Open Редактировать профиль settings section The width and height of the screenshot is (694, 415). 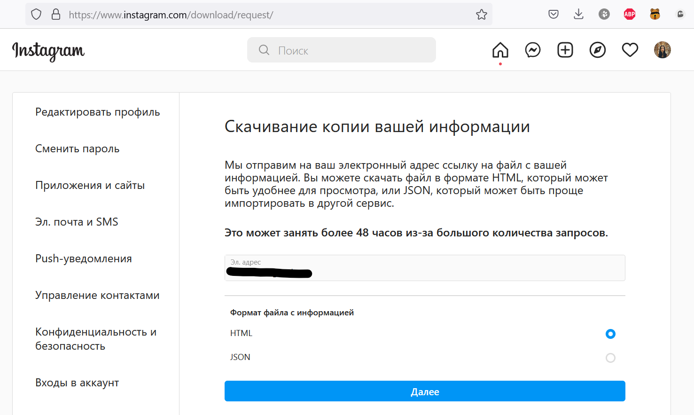97,112
